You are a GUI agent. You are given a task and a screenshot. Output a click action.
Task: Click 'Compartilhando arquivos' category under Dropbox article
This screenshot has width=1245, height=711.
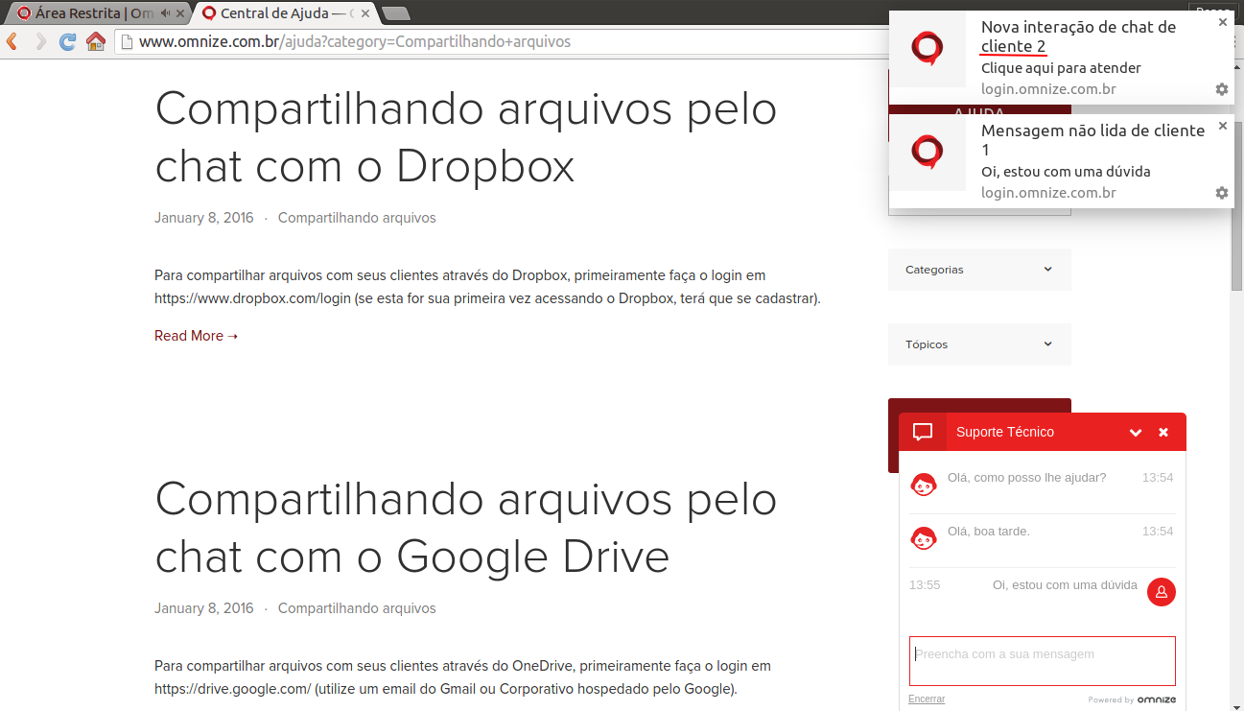[357, 218]
